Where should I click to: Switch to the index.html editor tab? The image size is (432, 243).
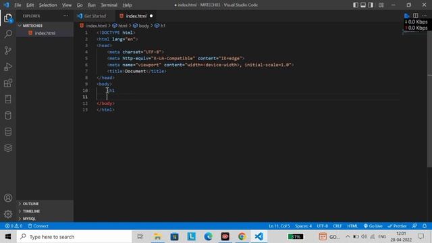136,16
